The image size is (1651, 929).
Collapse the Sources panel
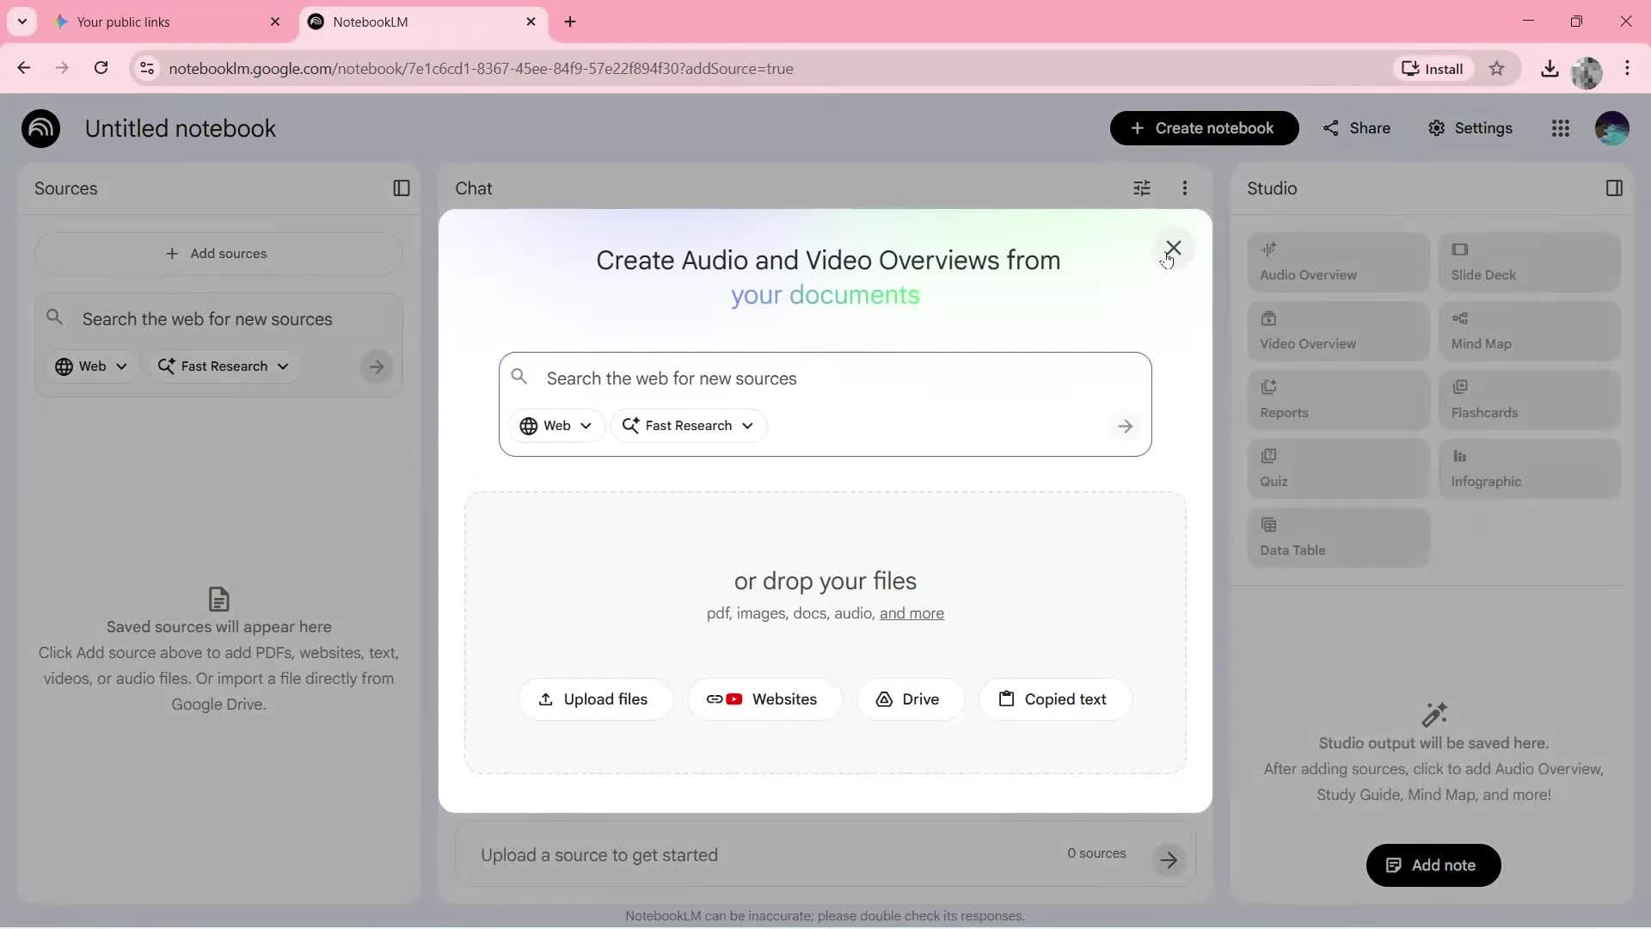tap(401, 188)
